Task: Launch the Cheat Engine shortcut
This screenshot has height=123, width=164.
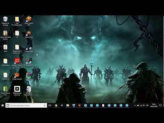Action: pyautogui.click(x=29, y=48)
